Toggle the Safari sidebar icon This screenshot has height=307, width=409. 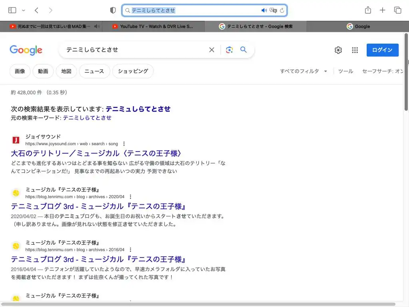pyautogui.click(x=12, y=10)
